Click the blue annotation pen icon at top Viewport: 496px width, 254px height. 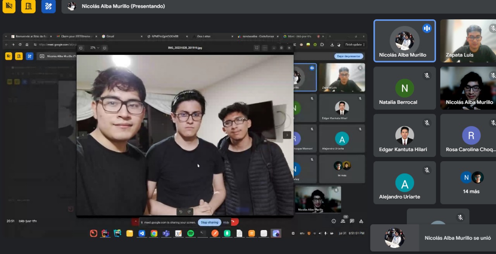pos(48,7)
